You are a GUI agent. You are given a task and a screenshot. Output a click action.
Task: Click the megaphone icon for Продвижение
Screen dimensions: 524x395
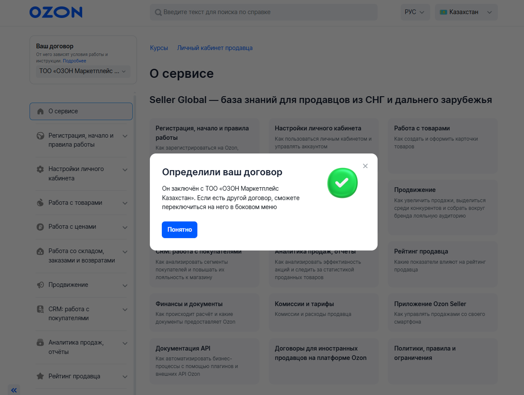[40, 285]
